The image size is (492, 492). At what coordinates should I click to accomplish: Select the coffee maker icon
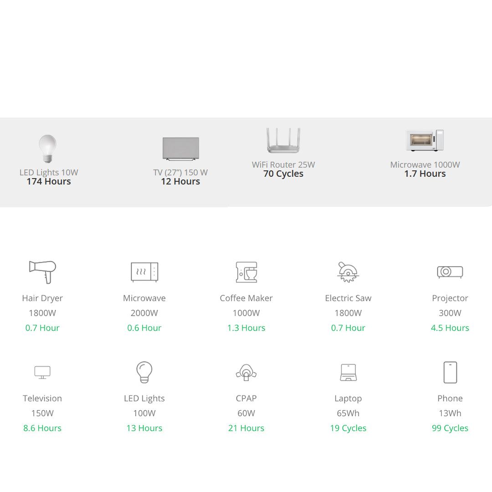click(246, 272)
